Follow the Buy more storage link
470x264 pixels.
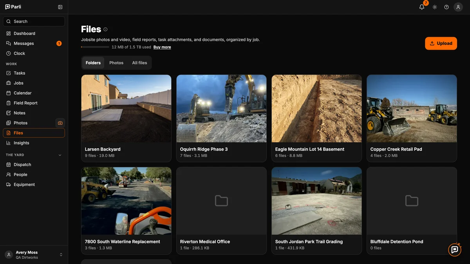click(162, 47)
